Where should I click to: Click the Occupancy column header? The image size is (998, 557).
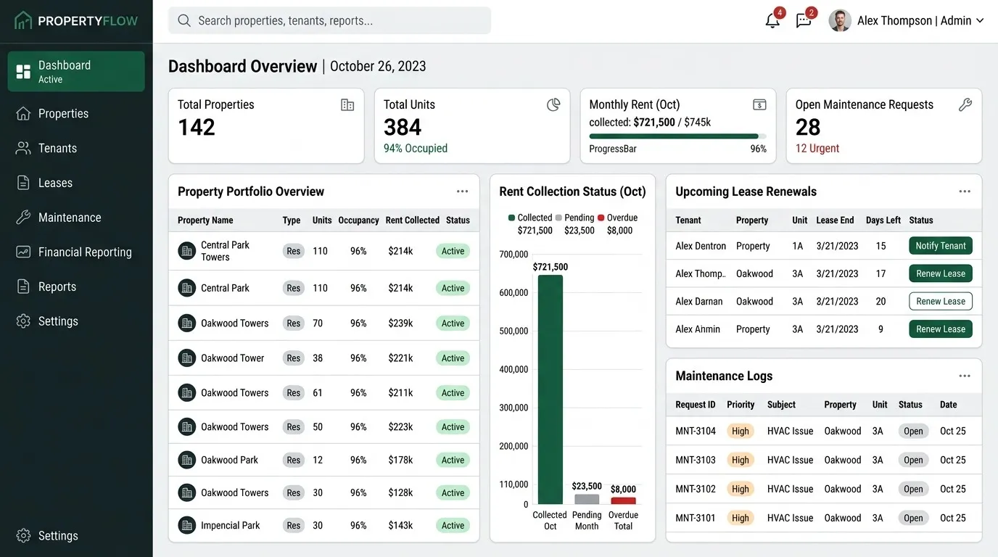pyautogui.click(x=358, y=220)
